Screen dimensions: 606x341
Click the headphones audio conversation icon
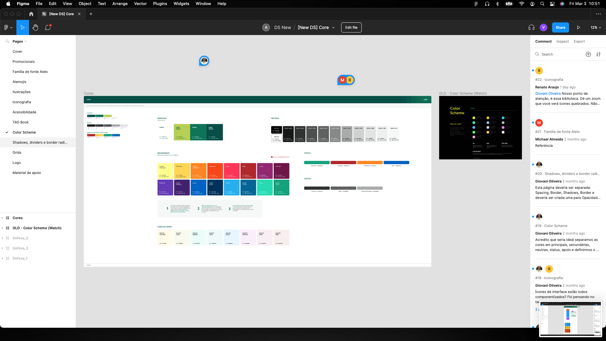(531, 27)
